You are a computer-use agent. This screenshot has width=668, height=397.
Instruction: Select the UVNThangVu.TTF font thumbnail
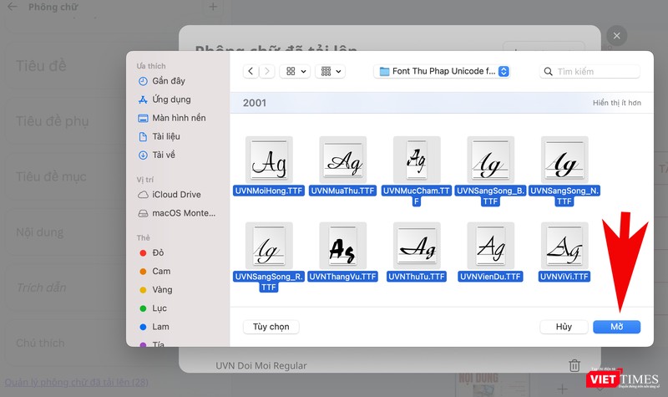click(x=342, y=245)
